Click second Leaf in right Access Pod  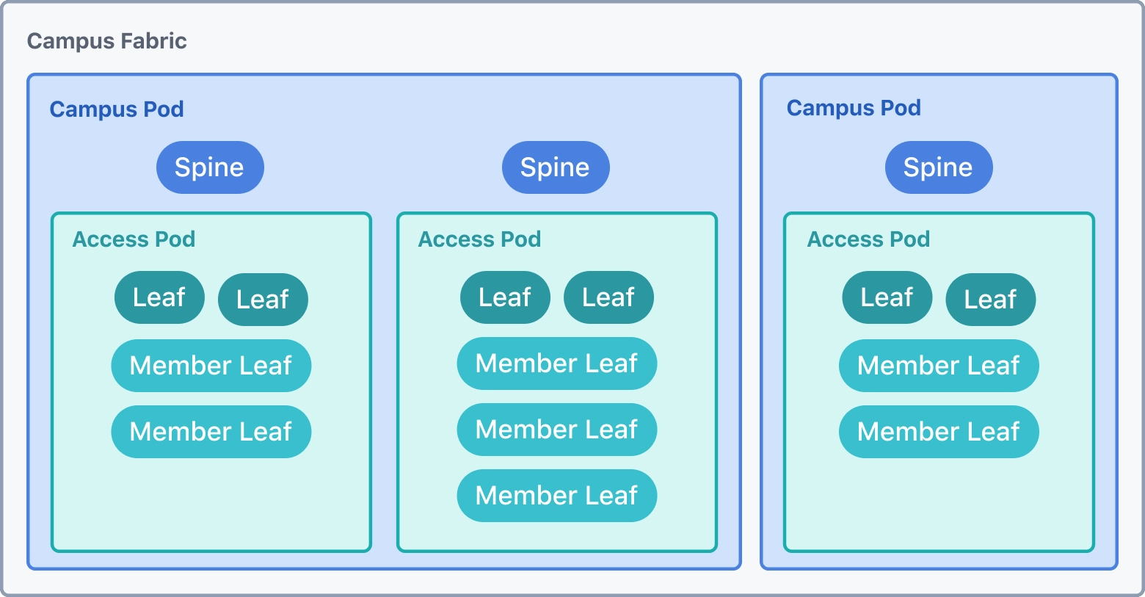[991, 300]
